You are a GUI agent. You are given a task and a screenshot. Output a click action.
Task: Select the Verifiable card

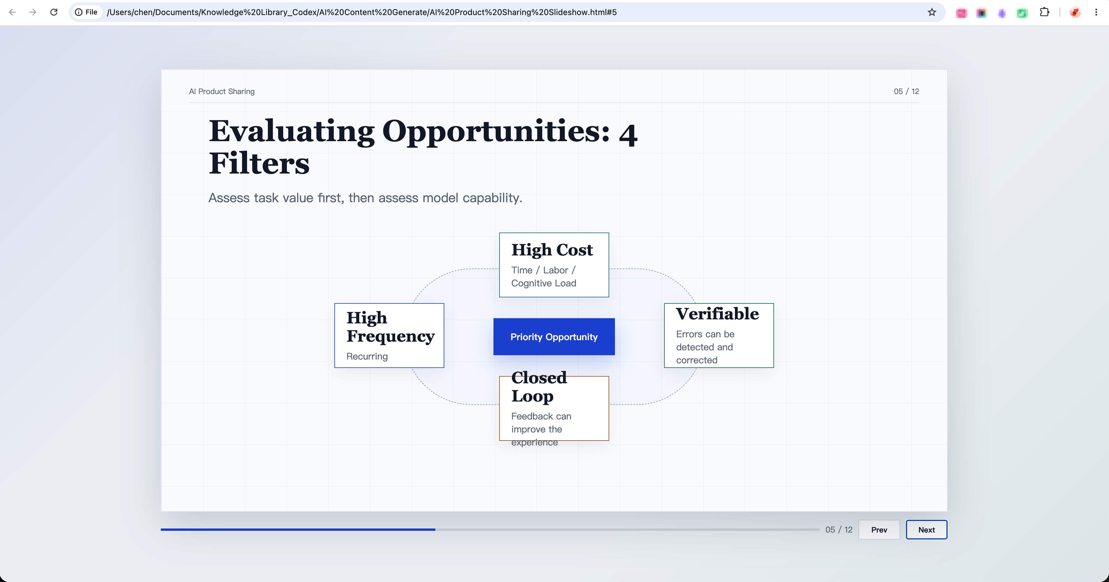point(719,335)
